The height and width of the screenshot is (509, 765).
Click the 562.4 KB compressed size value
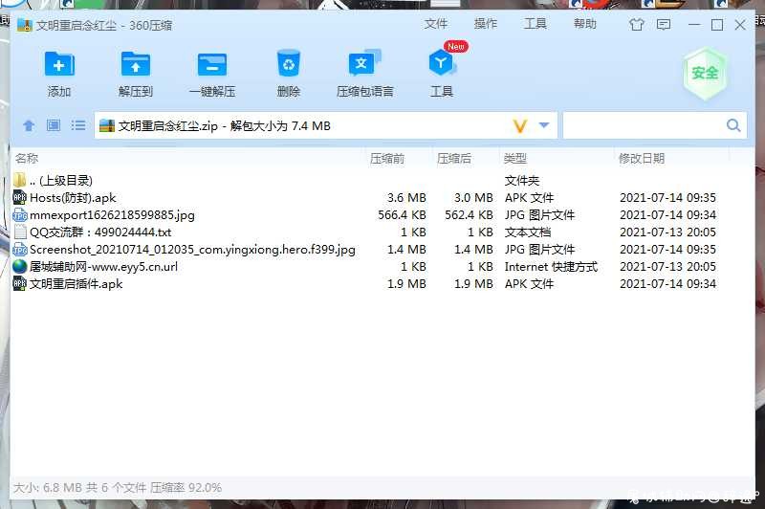tap(469, 214)
